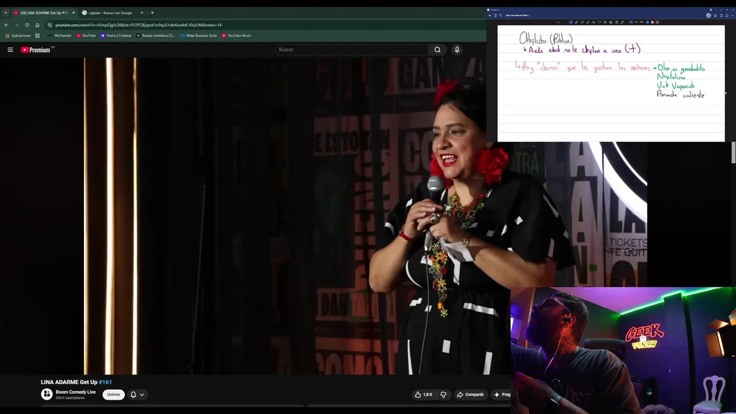This screenshot has width=736, height=414.
Task: Choose the blue ink color swatch
Action: click(647, 22)
